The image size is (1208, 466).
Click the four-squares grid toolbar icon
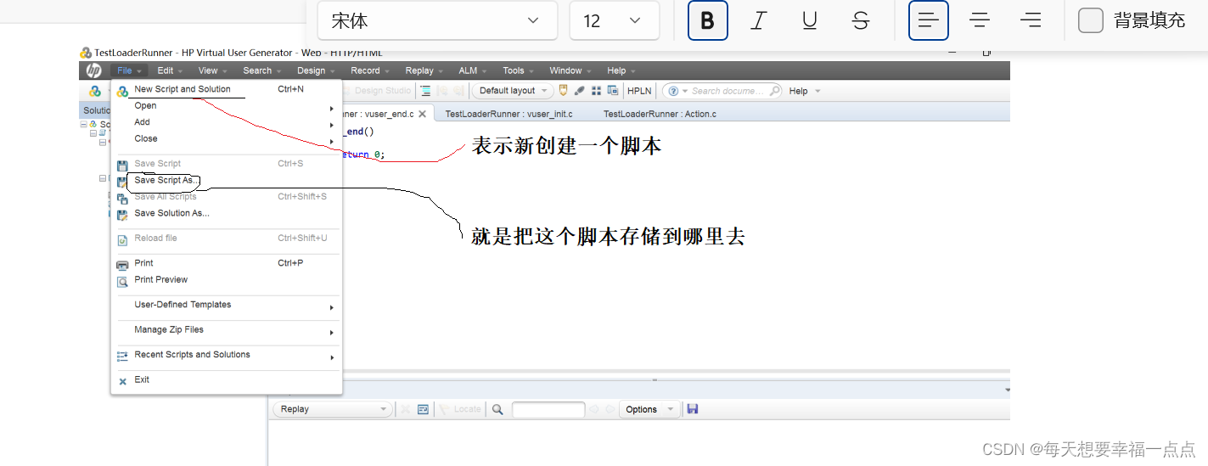click(596, 91)
